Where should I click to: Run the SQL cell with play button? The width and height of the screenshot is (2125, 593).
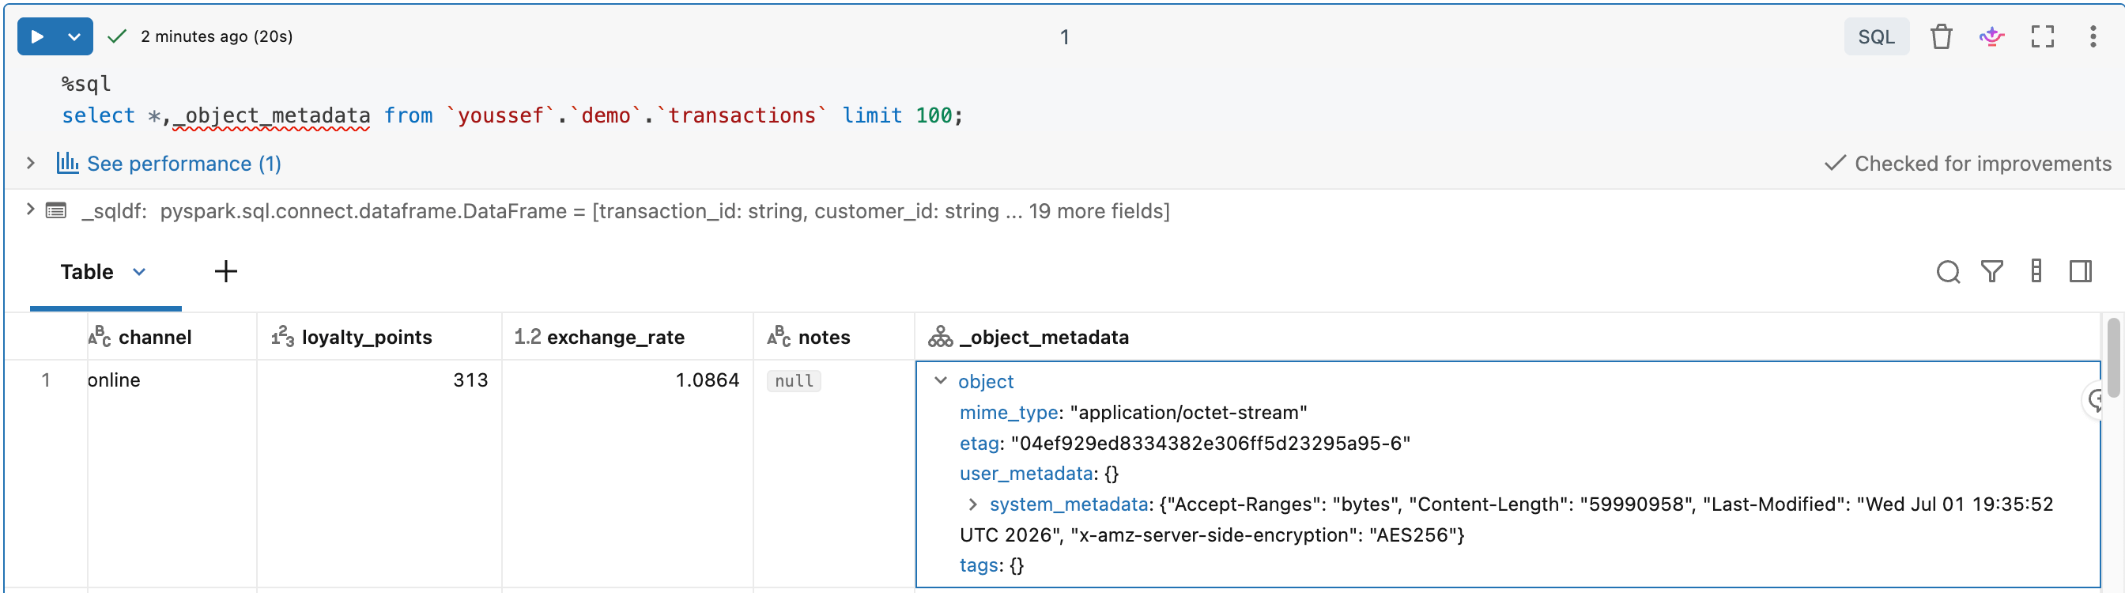tap(36, 36)
